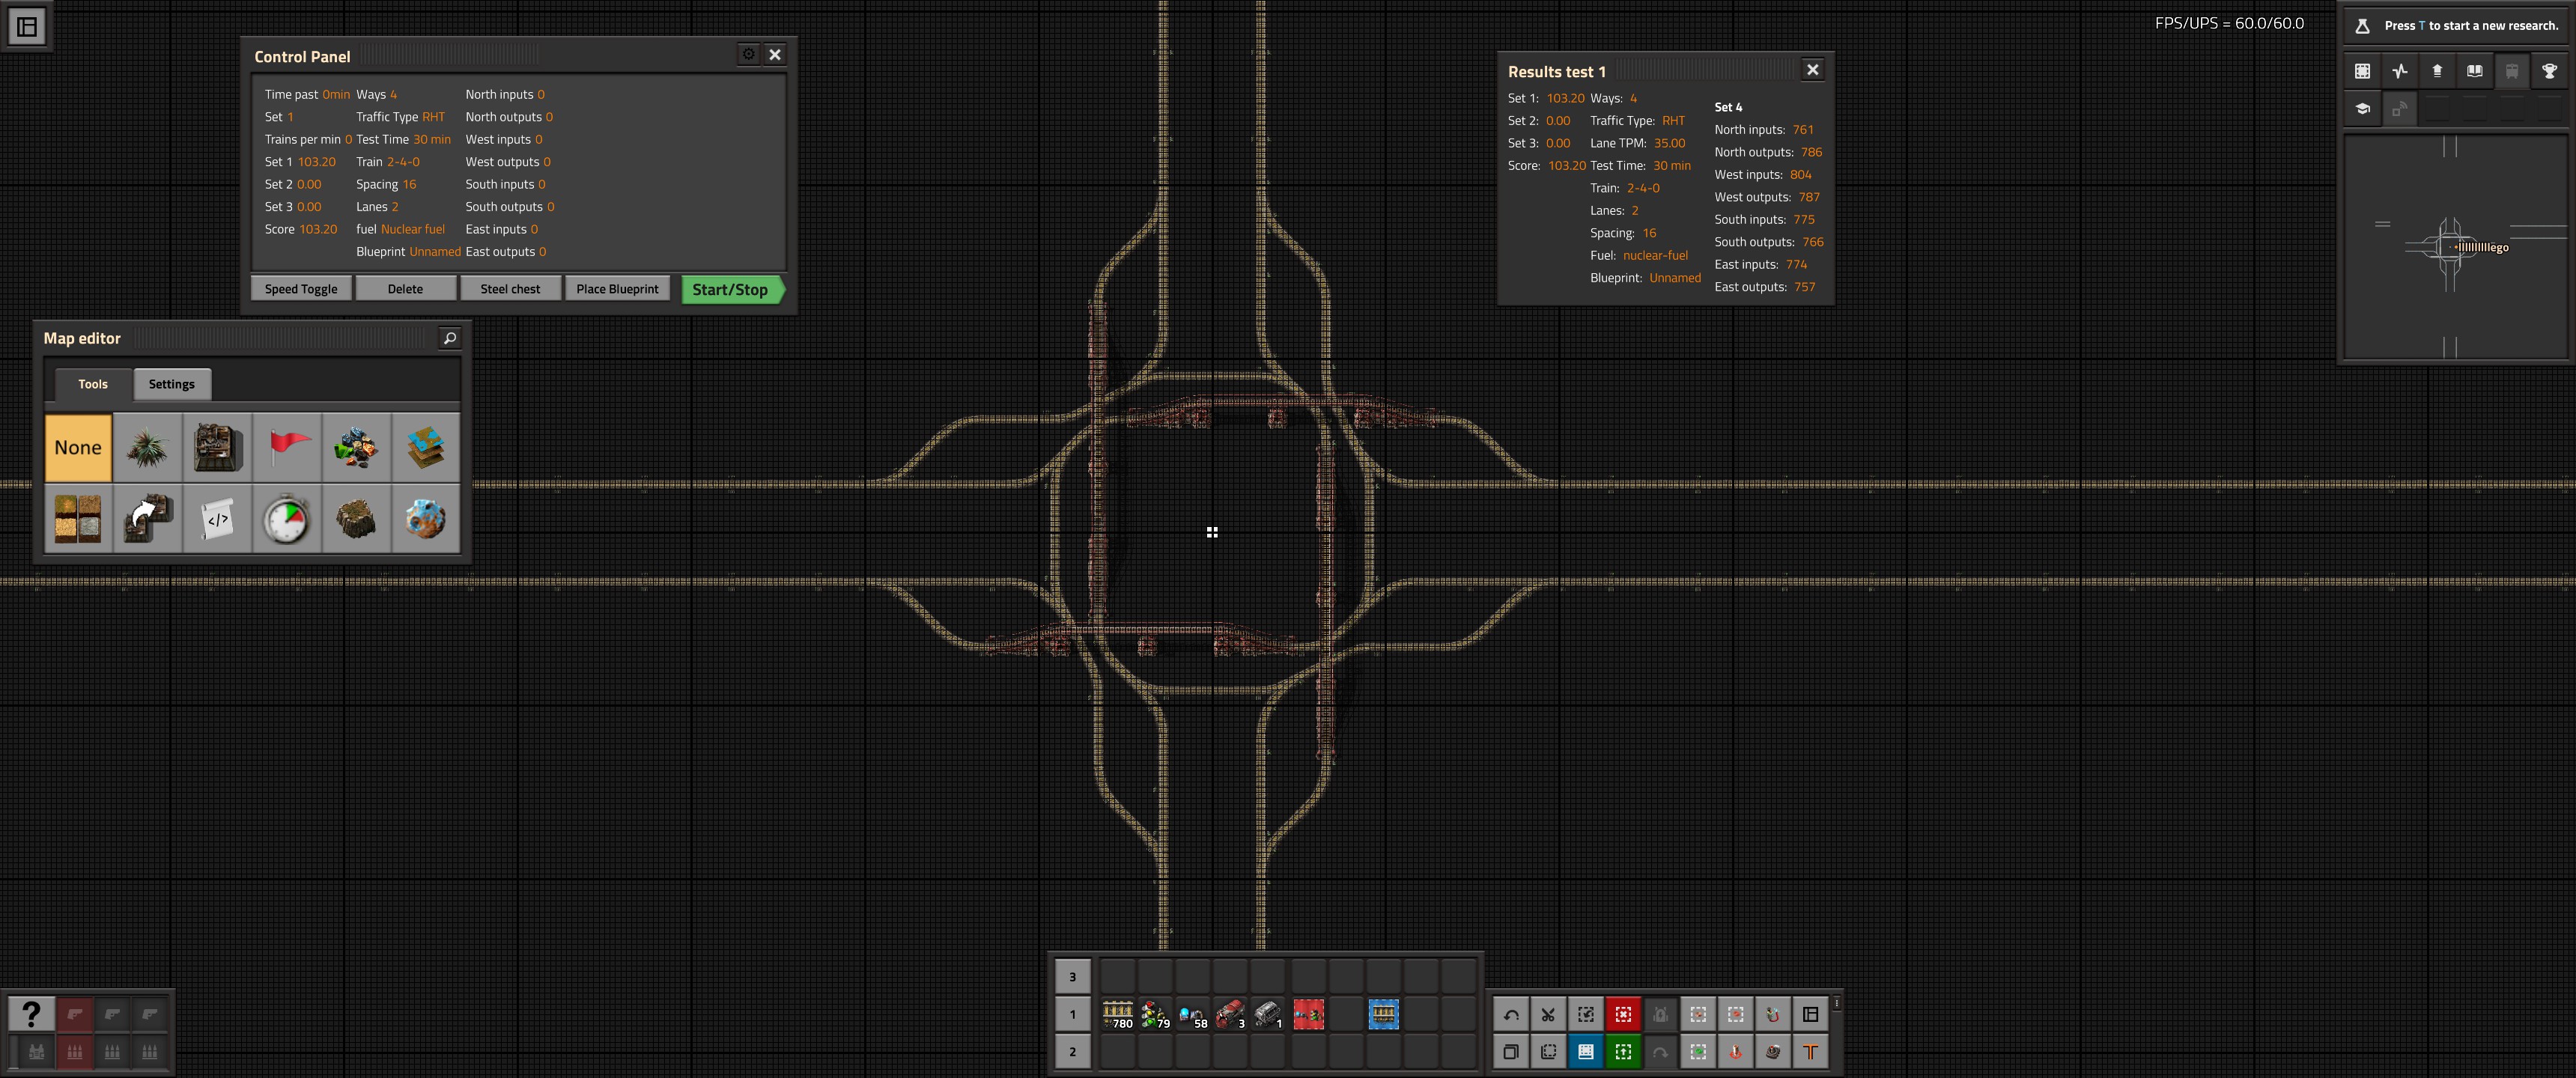Switch to the Settings tab in Map editor
2576x1078 pixels.
click(172, 384)
